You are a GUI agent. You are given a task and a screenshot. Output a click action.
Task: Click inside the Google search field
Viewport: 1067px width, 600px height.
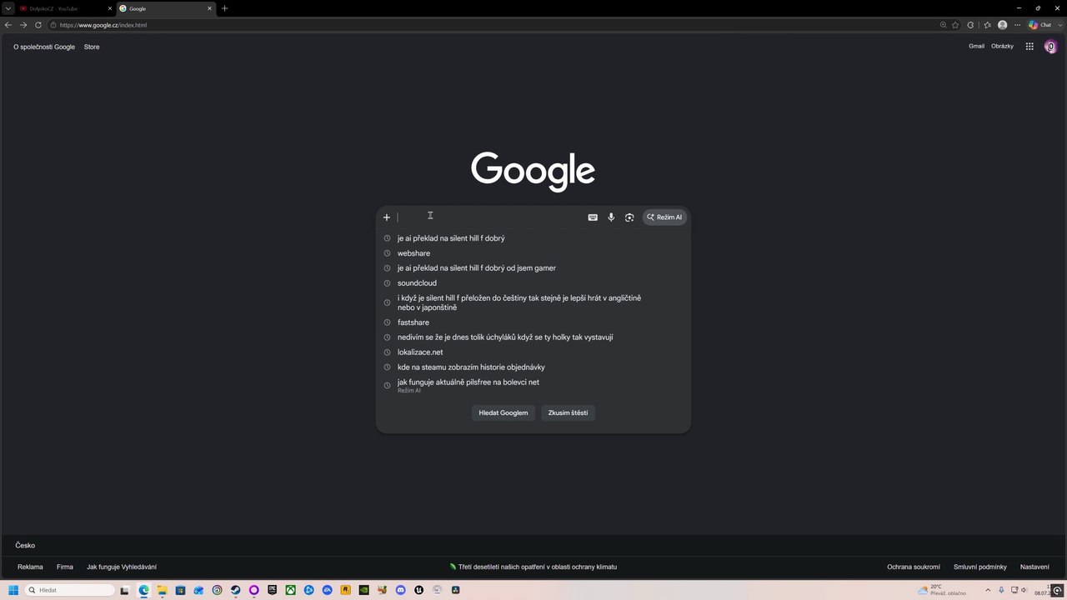tap(492, 217)
